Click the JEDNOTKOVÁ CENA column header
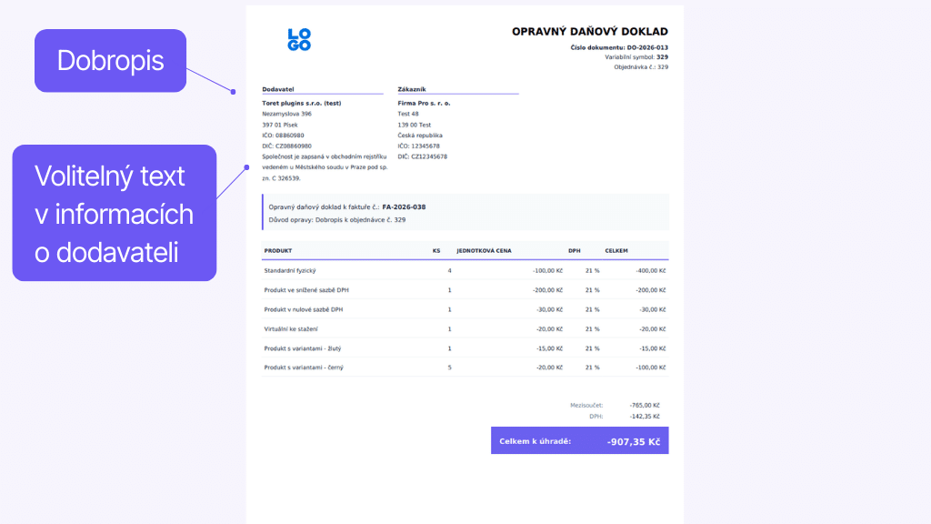The width and height of the screenshot is (931, 524). click(484, 250)
